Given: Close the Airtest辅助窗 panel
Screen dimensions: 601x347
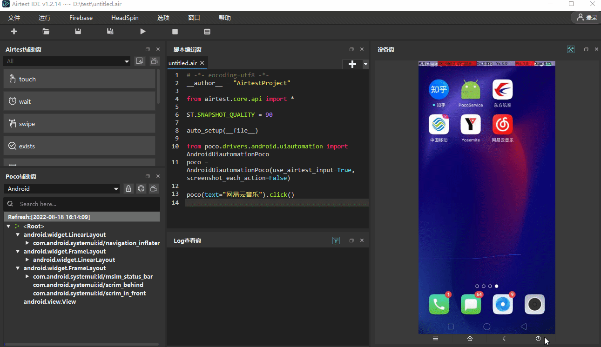Looking at the screenshot, I should pos(158,49).
